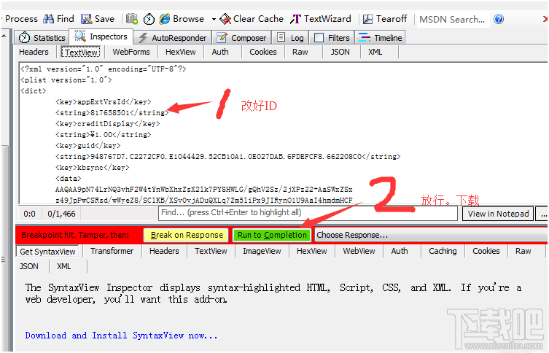The width and height of the screenshot is (549, 353).
Task: Open the request Cookies inspector tab
Action: 263,52
